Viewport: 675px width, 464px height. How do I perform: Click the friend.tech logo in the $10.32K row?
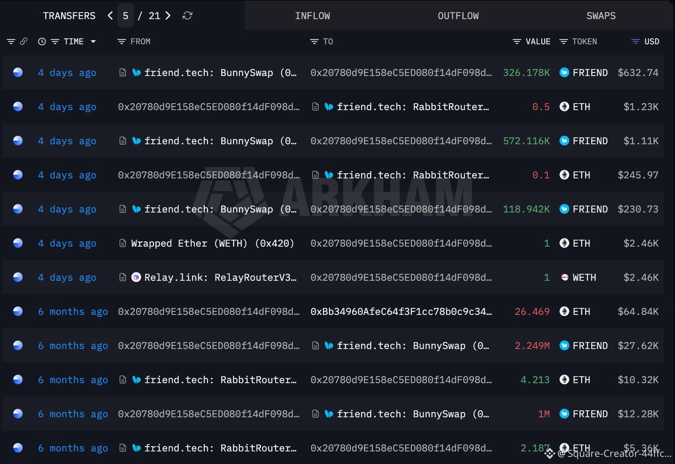[x=137, y=379]
